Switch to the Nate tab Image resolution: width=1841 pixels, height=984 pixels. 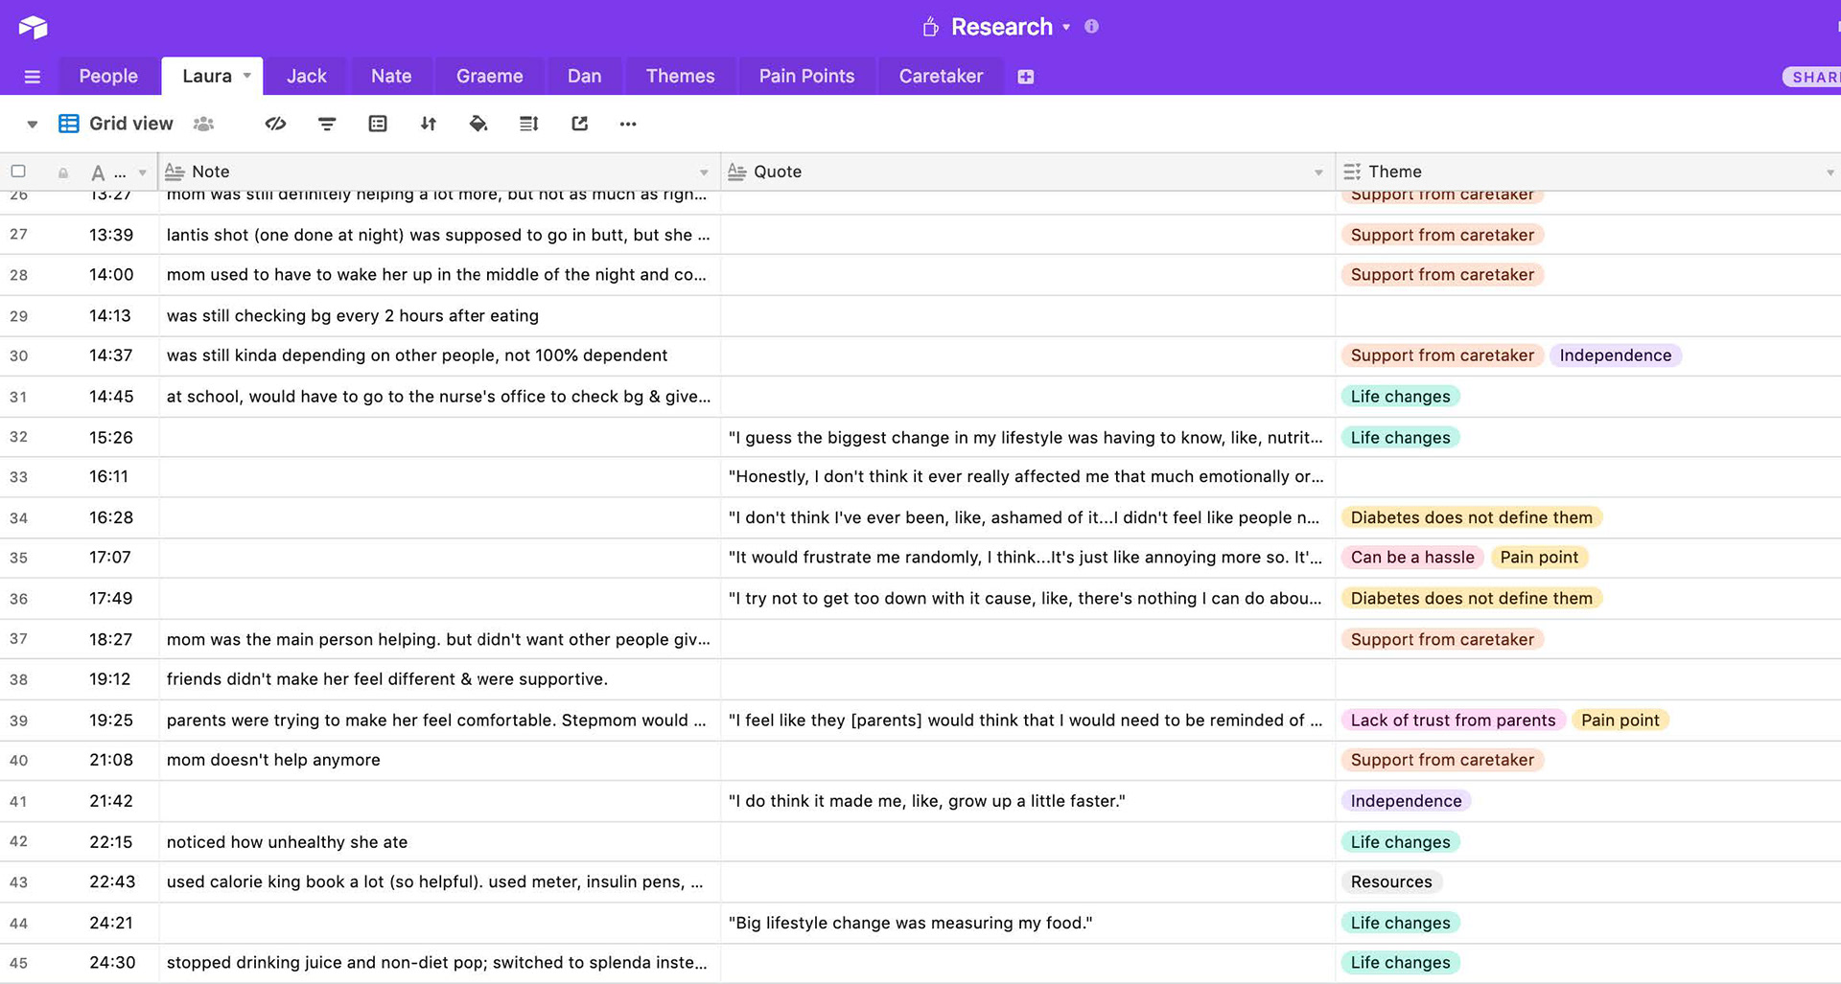click(x=391, y=76)
